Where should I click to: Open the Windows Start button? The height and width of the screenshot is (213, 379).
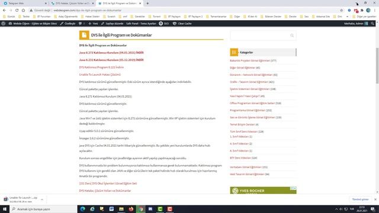5,209
